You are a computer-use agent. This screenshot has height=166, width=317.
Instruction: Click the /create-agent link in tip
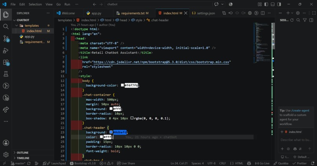300,111
